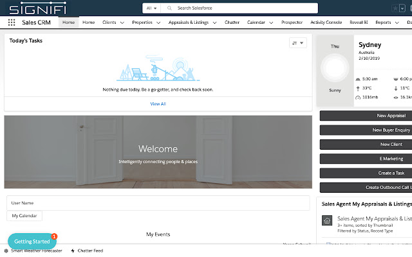Click View All tasks link
Screen dimensions: 412x257
pos(158,104)
